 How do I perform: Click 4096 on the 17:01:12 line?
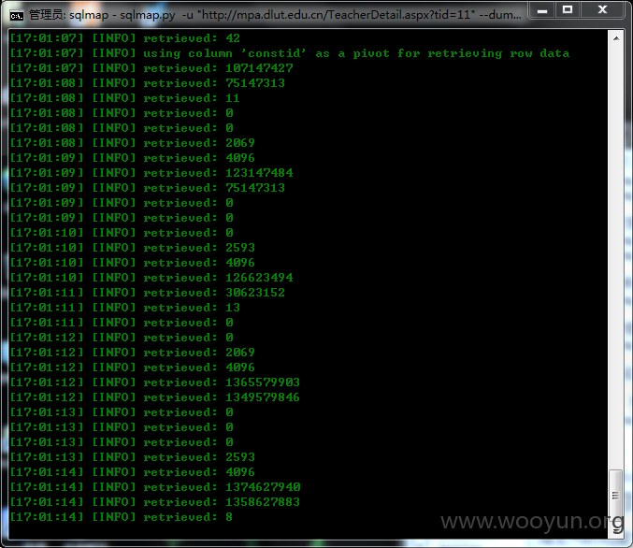pyautogui.click(x=240, y=368)
